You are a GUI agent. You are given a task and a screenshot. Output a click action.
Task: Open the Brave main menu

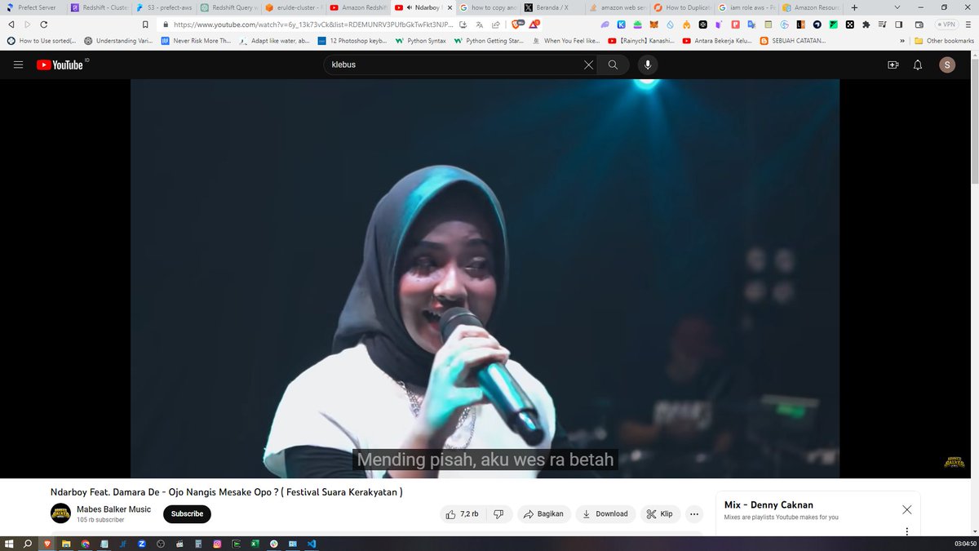(968, 24)
